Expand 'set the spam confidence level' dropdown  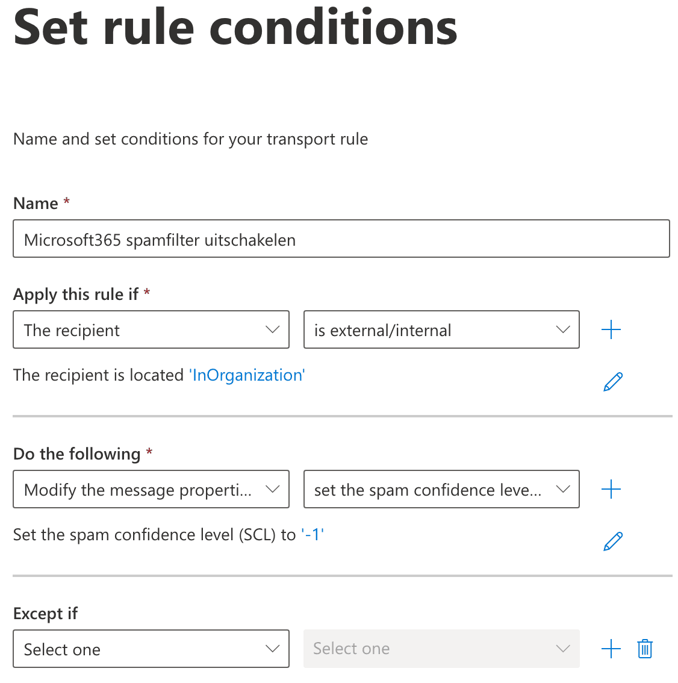(441, 489)
